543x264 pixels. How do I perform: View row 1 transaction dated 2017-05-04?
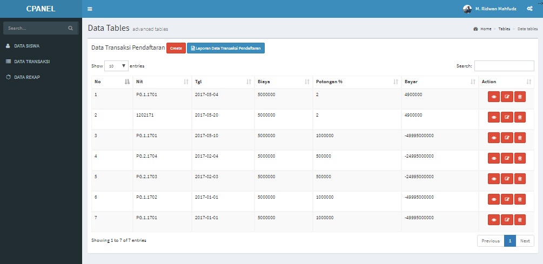(493, 97)
